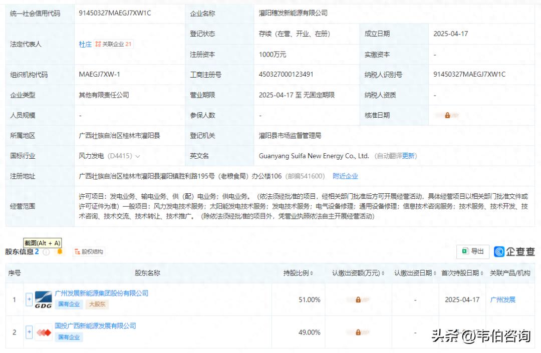Click 关联企业 21 badge next to 杜庄

pos(114,44)
